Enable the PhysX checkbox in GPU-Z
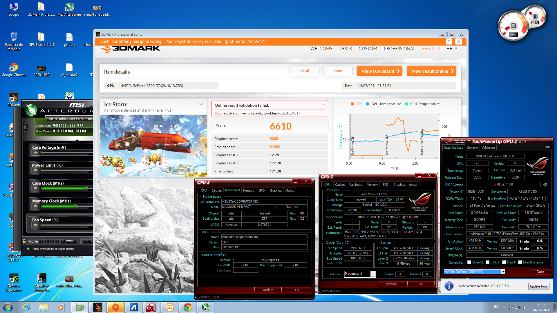 click(504, 262)
